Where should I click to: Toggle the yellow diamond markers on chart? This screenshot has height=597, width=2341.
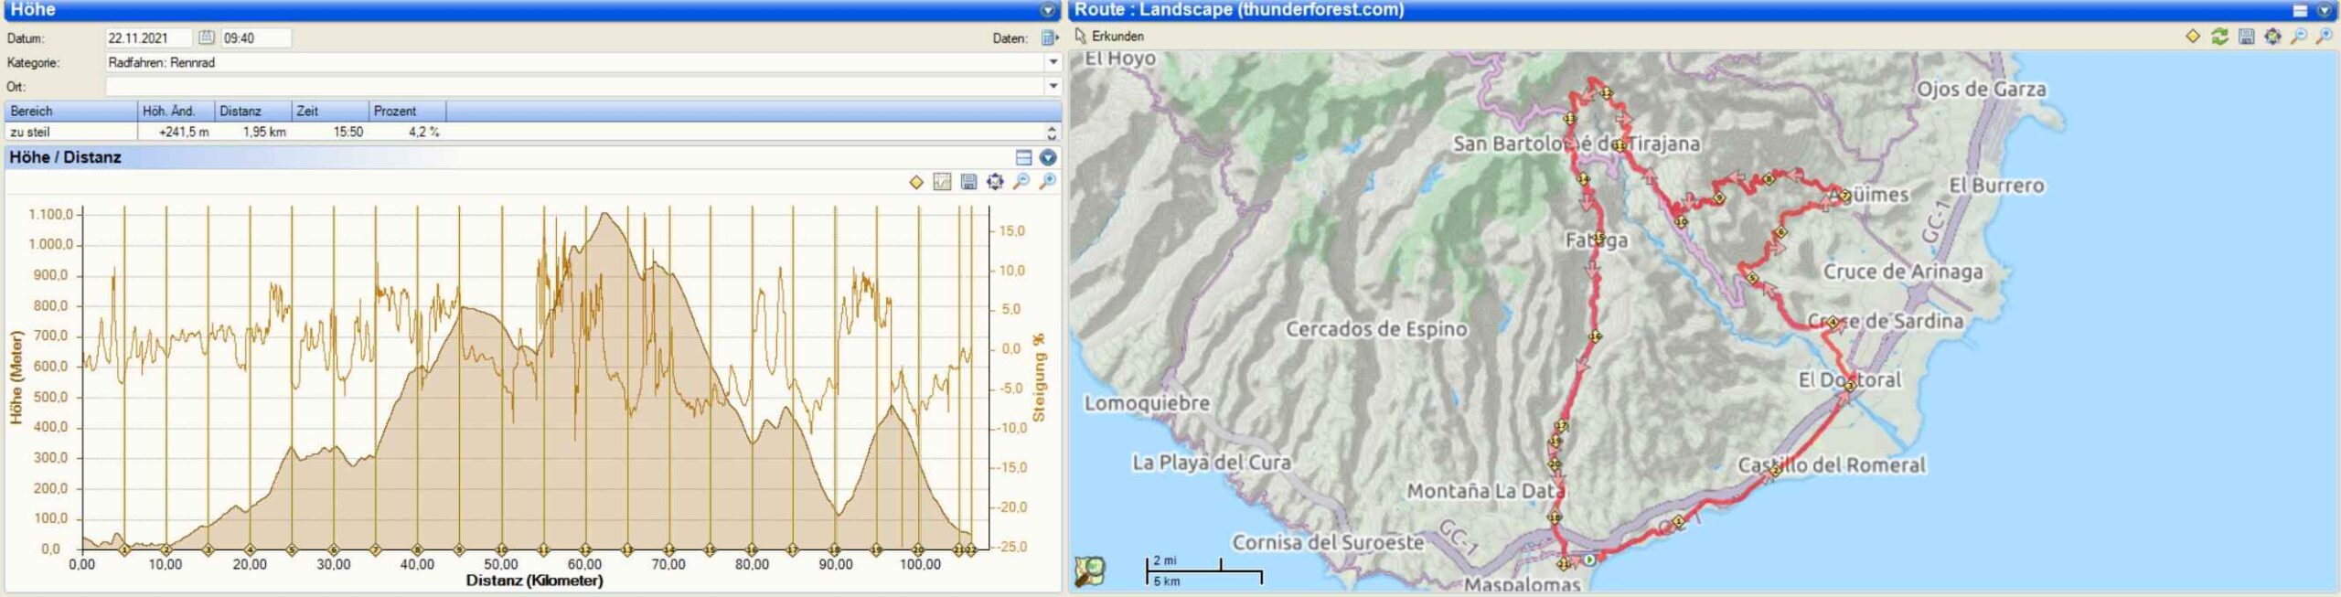coord(916,182)
